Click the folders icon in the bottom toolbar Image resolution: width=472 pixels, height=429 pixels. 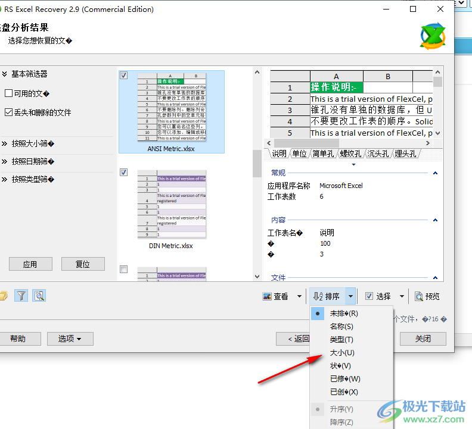click(4, 296)
